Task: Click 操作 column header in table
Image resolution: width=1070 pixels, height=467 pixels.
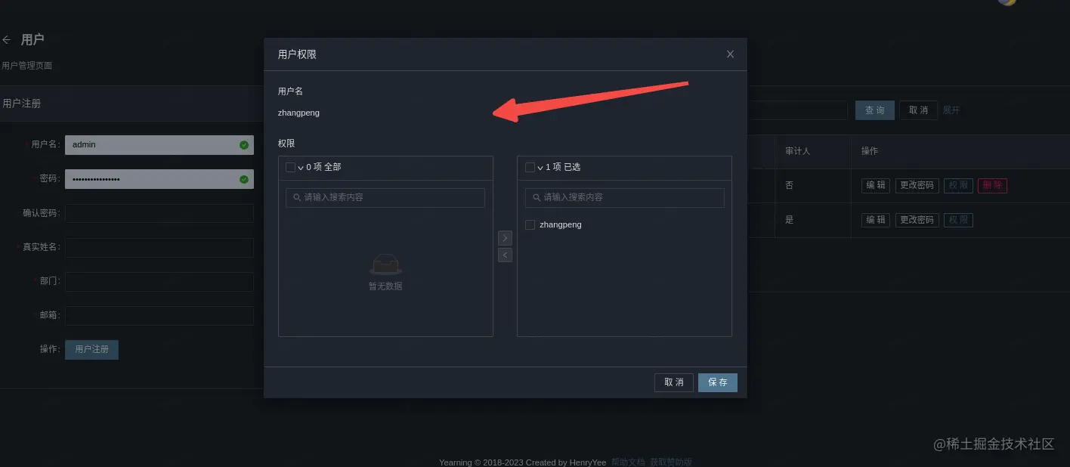Action: [870, 151]
